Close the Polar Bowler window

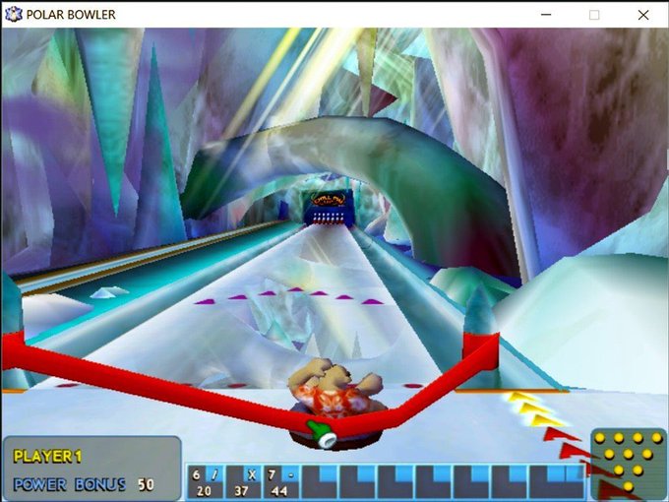pos(643,15)
